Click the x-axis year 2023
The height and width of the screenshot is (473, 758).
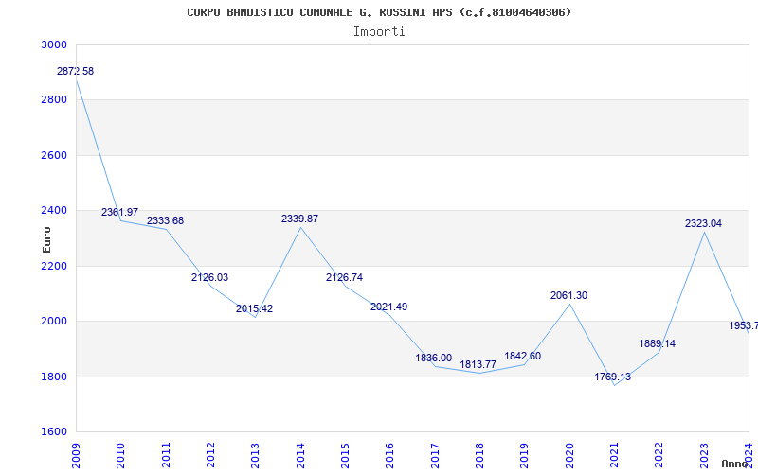pos(704,455)
